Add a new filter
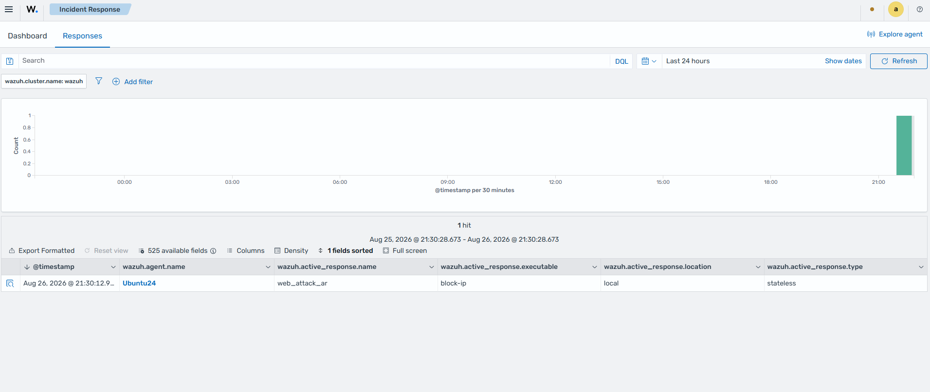 click(x=132, y=82)
